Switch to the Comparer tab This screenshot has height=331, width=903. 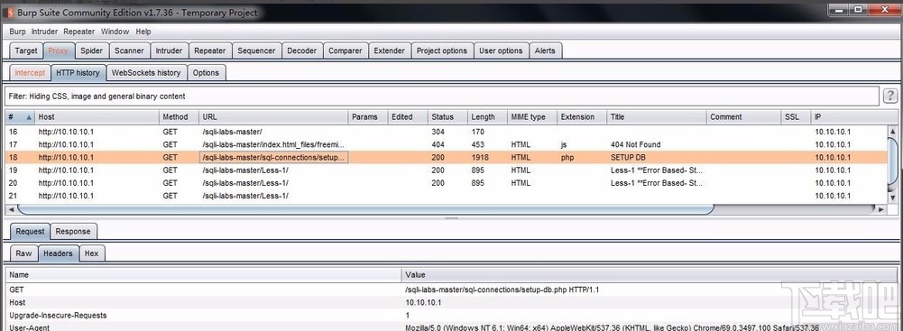click(346, 51)
